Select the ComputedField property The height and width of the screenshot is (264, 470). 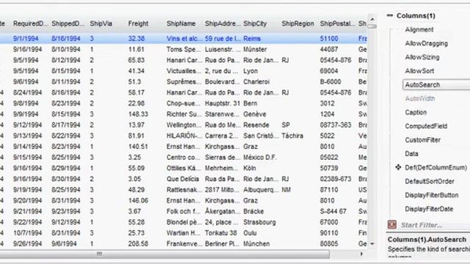tap(426, 126)
